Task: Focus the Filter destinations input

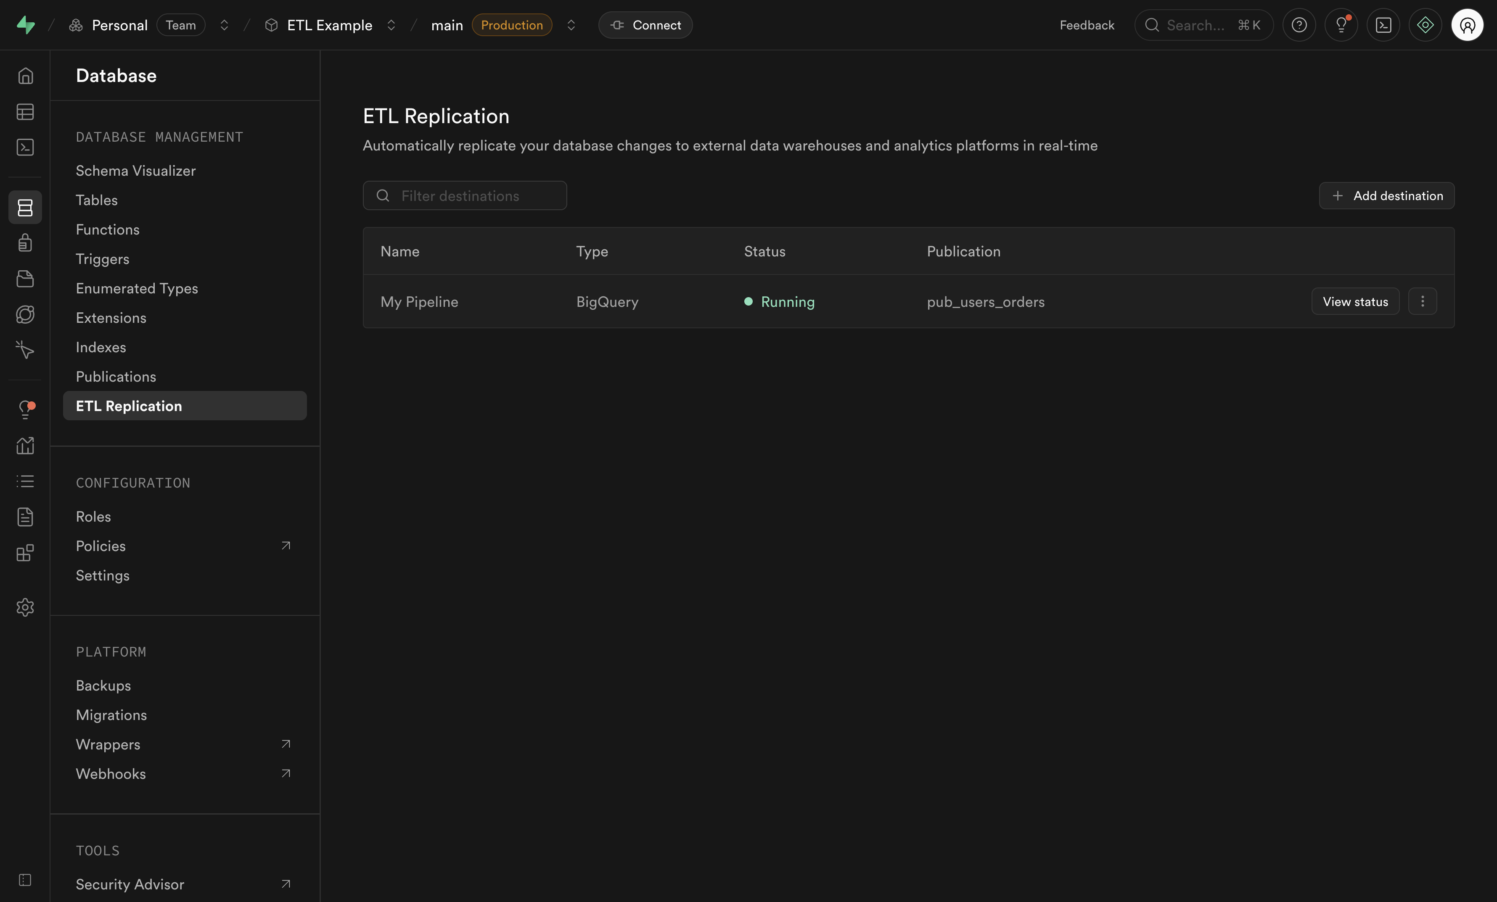Action: click(465, 195)
